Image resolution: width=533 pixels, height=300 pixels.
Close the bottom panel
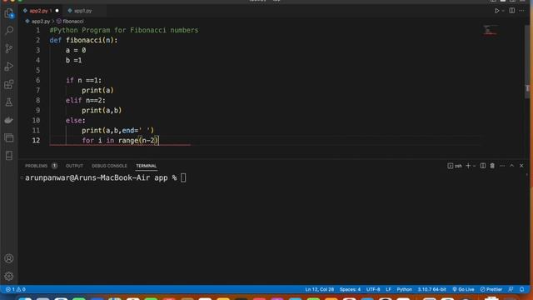[x=521, y=166]
